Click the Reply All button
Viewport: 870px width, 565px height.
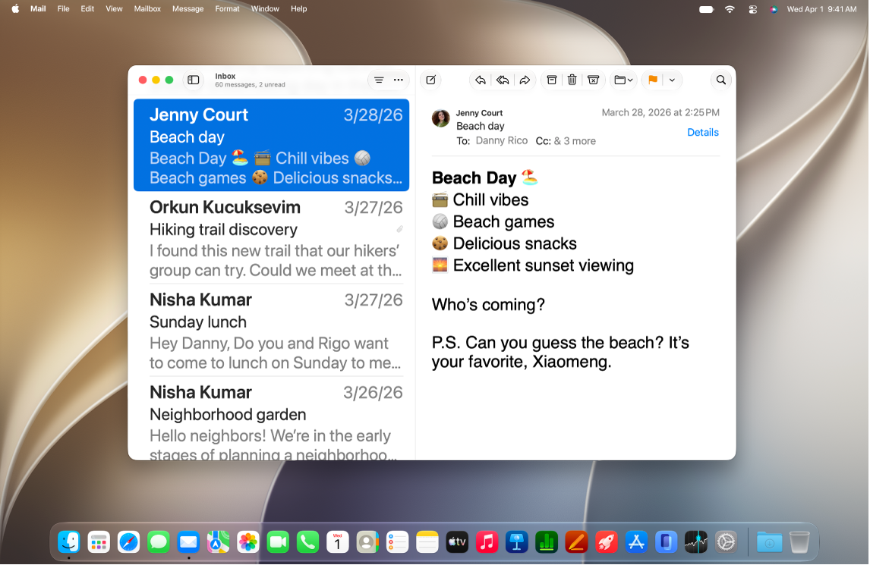(503, 80)
